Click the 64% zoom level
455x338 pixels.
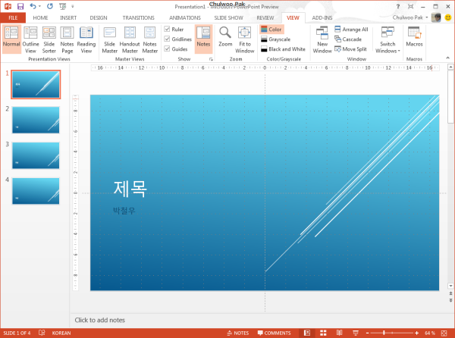pos(430,333)
